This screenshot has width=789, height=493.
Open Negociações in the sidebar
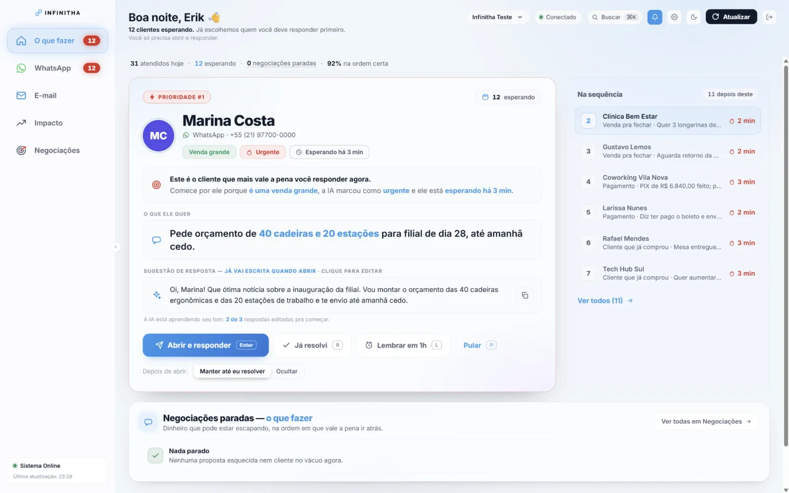coord(58,150)
